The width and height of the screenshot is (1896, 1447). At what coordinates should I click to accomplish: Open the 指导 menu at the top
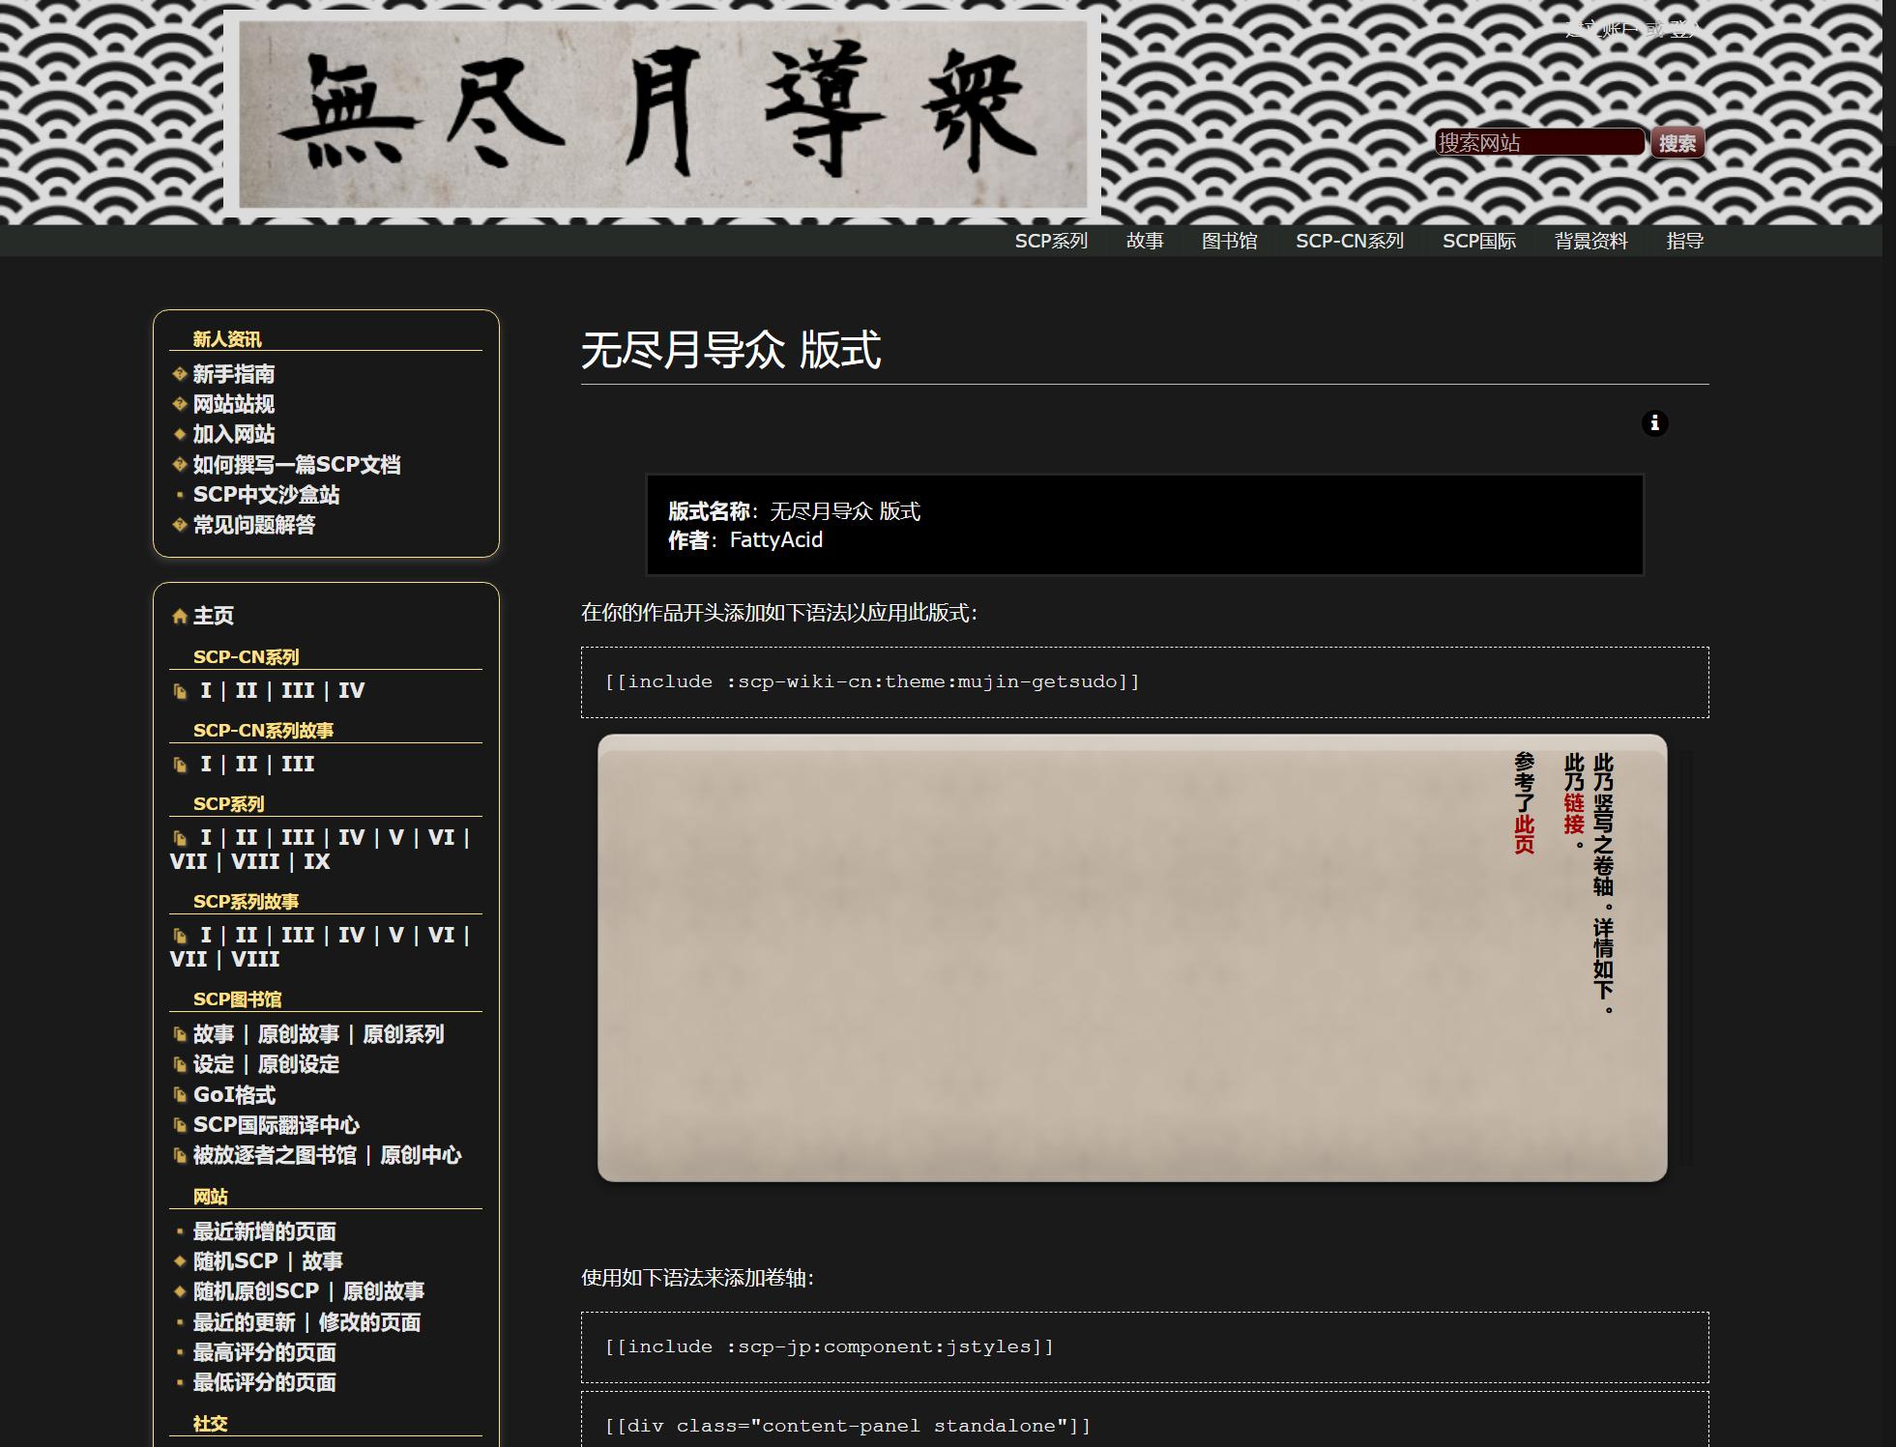pos(1685,241)
